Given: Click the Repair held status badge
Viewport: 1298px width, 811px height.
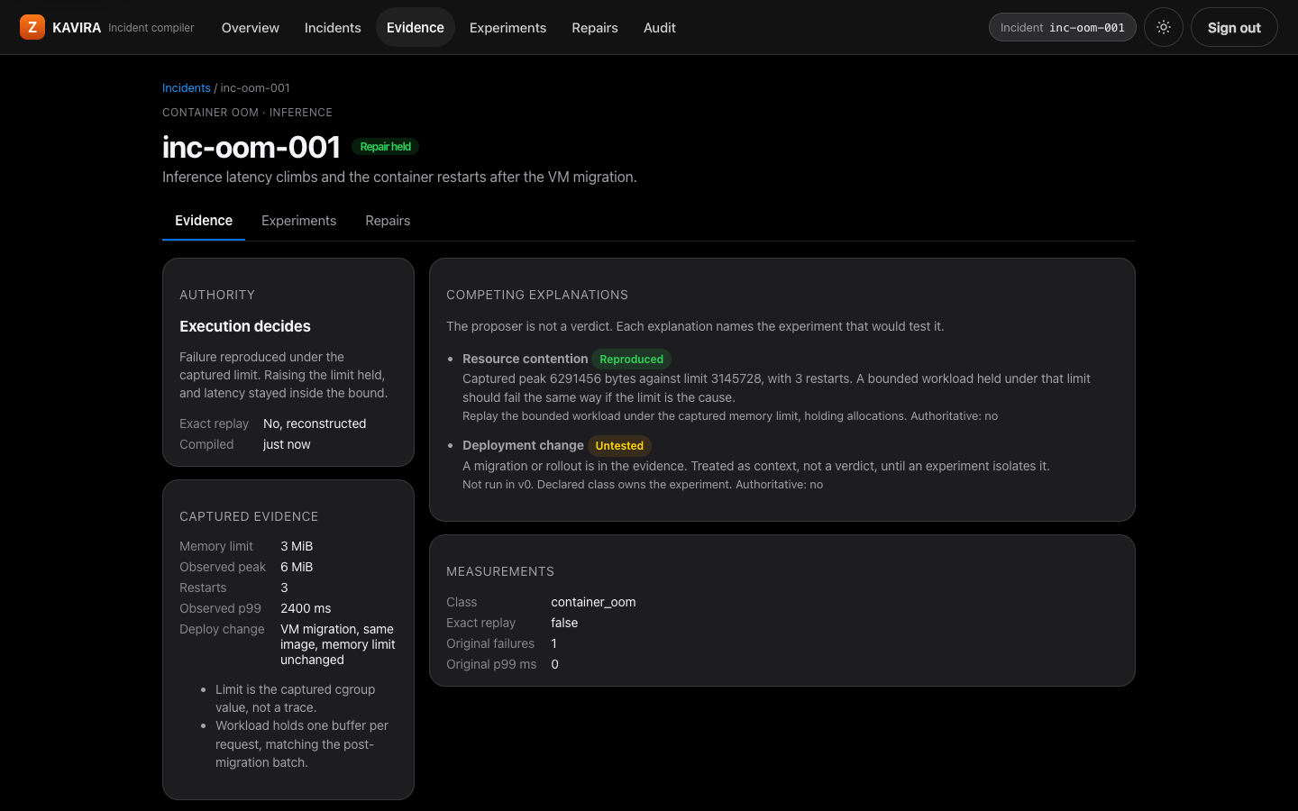Looking at the screenshot, I should click(386, 147).
